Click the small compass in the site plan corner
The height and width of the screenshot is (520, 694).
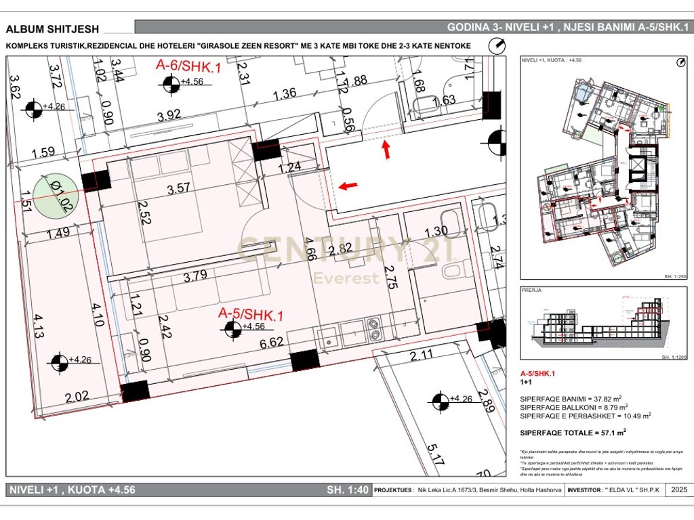pyautogui.click(x=680, y=62)
